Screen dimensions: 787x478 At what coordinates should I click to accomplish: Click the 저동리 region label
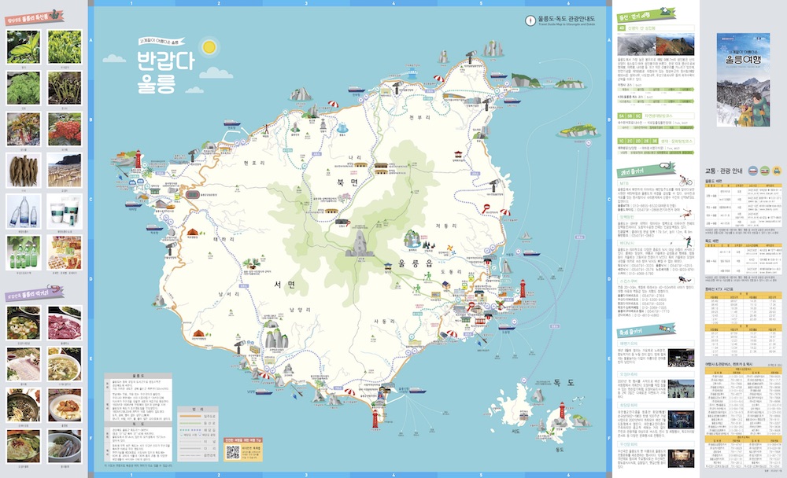[445, 226]
